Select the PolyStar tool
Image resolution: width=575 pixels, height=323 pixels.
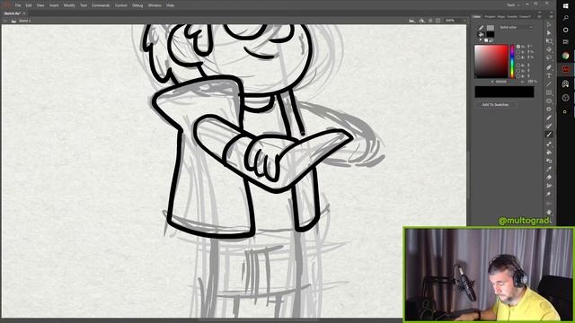pos(549,109)
